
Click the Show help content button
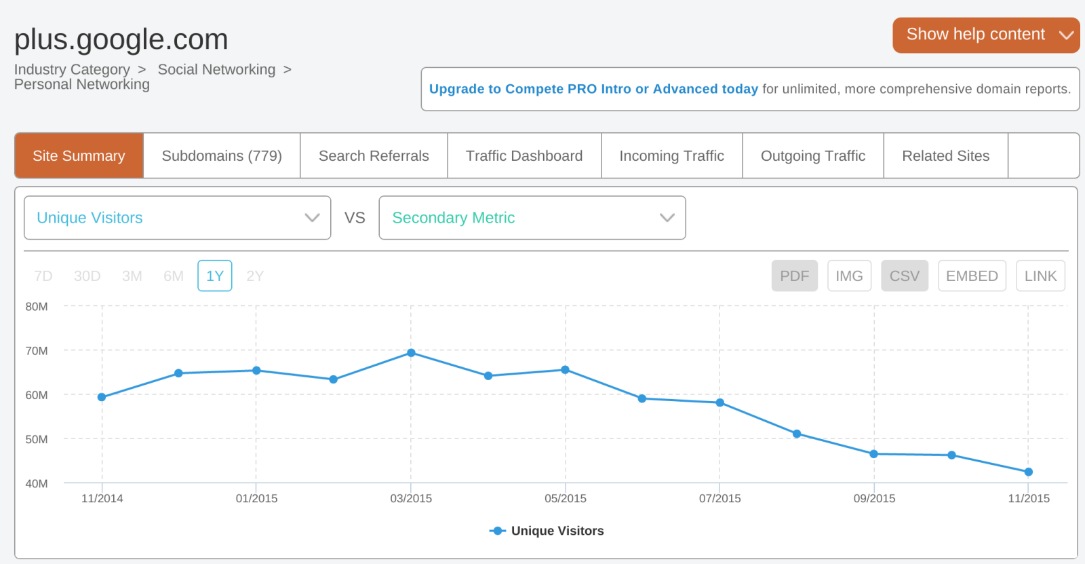coord(986,35)
